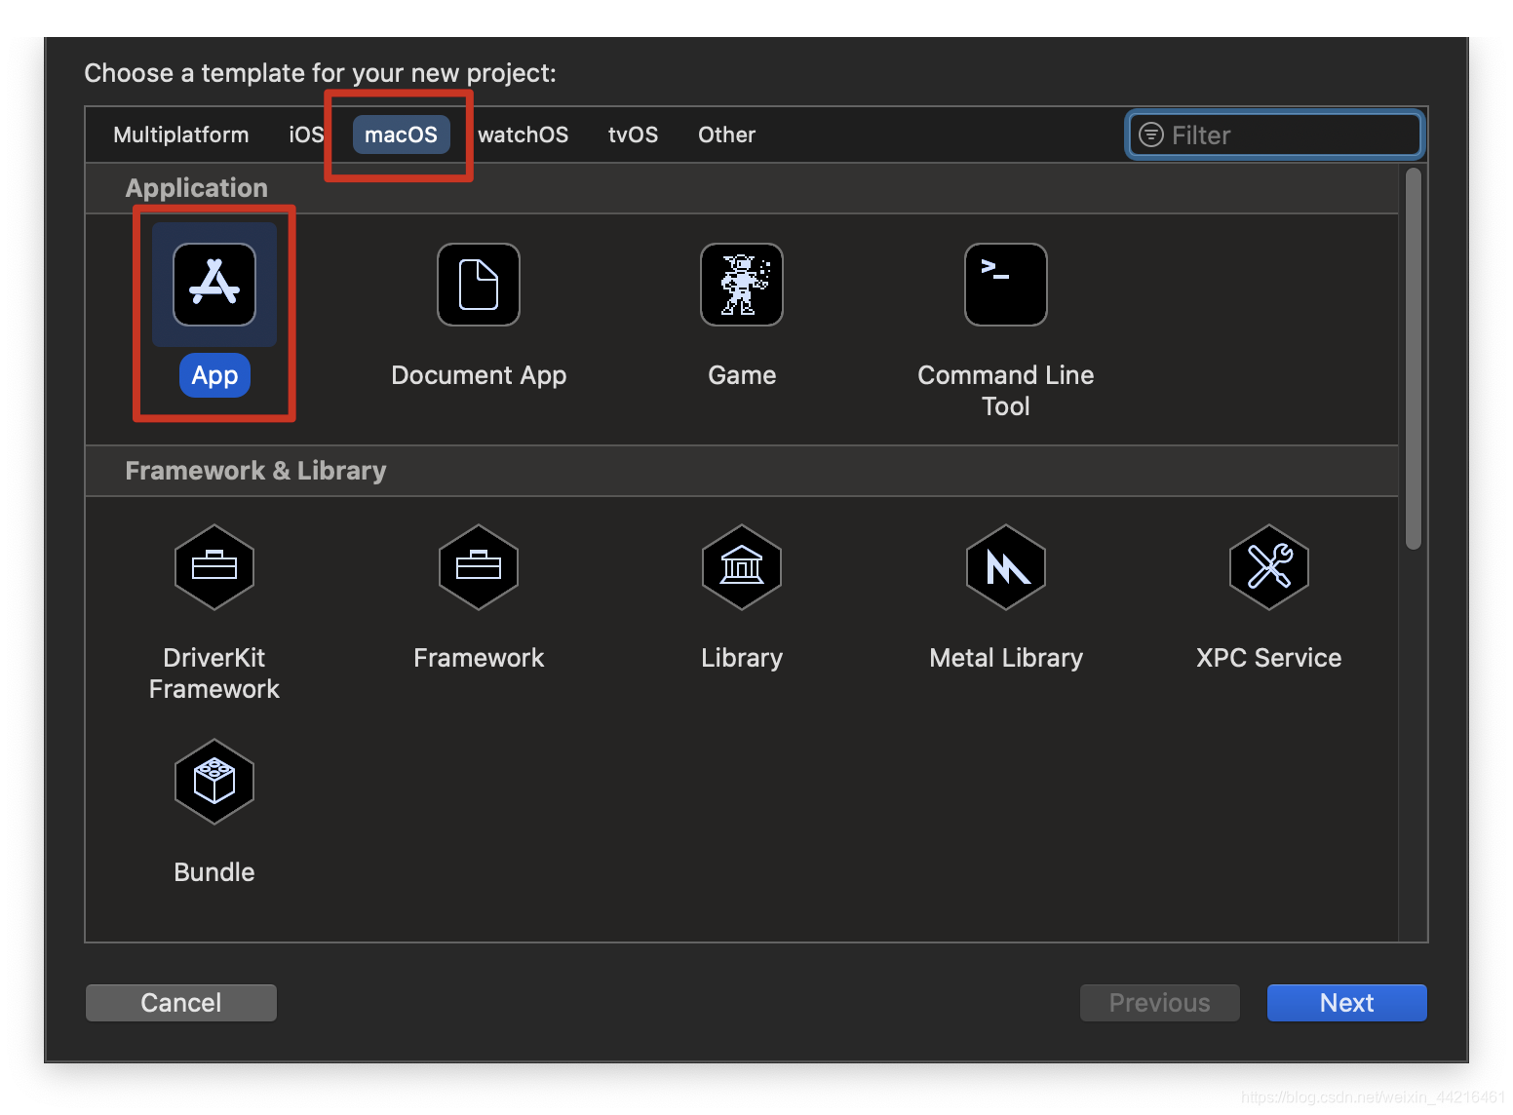This screenshot has width=1513, height=1115.
Task: Switch to the tvOS tab
Action: click(634, 135)
